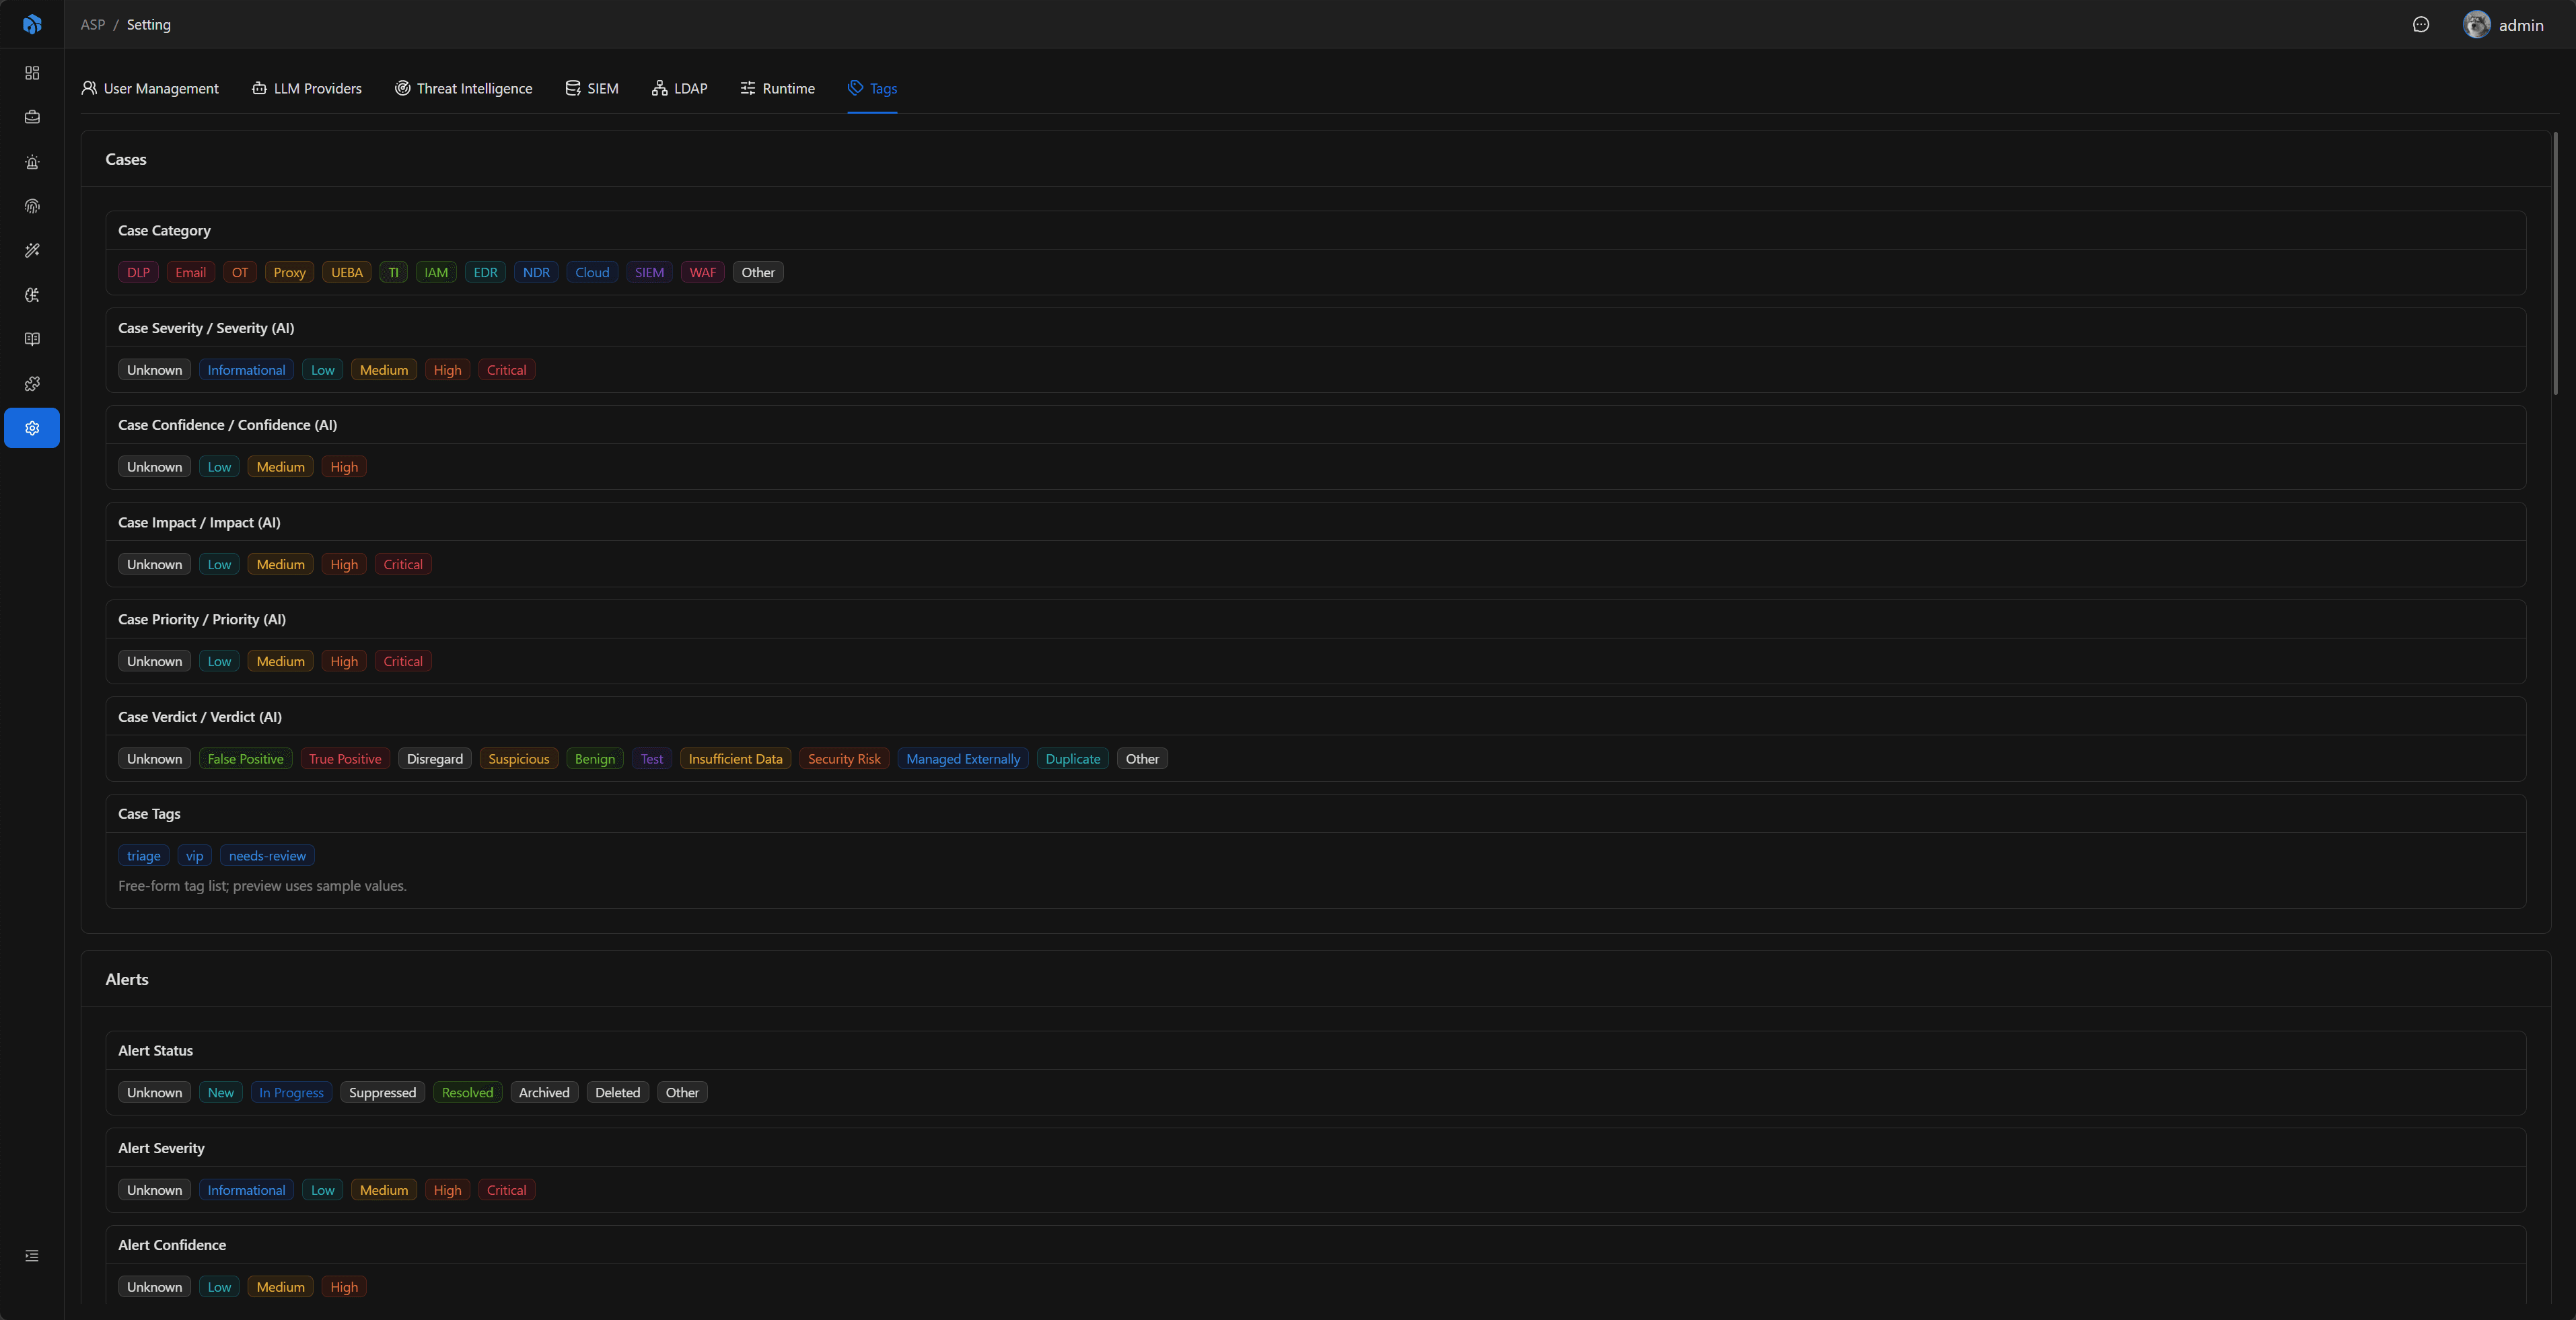The image size is (2576, 1320).
Task: Click the NDR case category tag
Action: click(536, 272)
